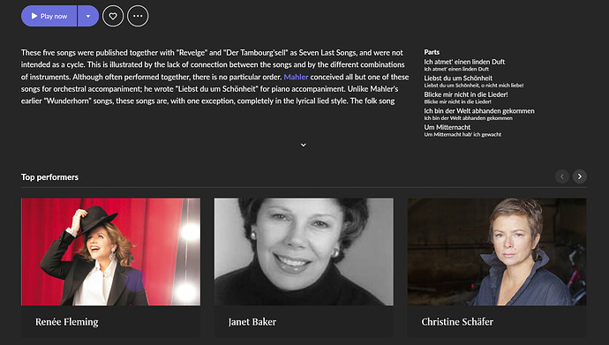Go to previous top performers page
The image size is (609, 345).
561,176
